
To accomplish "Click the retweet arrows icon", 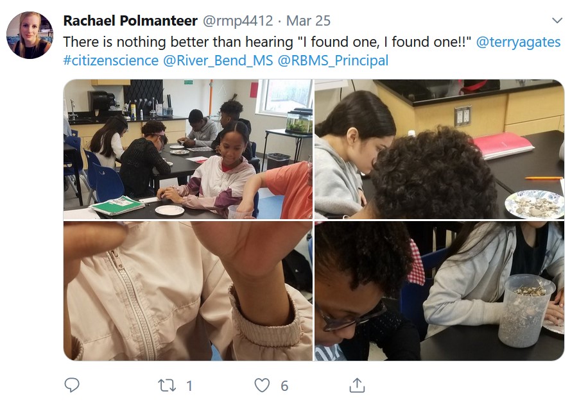I will 167,385.
